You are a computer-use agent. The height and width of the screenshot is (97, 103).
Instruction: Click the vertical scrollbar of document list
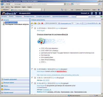[102, 56]
